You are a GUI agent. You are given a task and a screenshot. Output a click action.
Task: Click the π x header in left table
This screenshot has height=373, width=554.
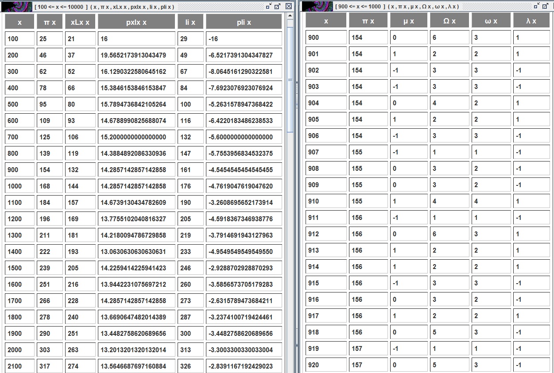pyautogui.click(x=50, y=22)
